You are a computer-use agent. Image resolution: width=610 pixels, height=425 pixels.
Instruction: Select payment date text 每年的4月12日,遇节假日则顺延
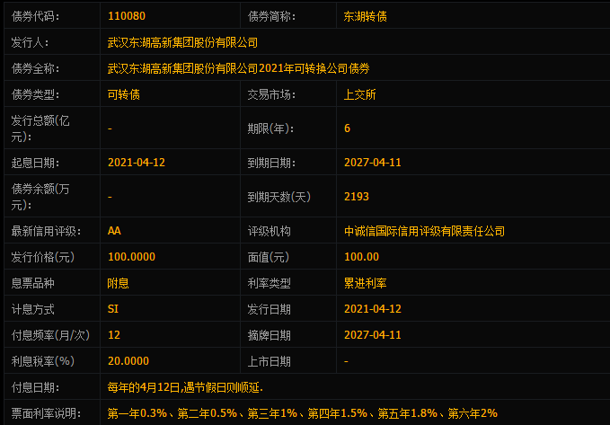pyautogui.click(x=185, y=387)
